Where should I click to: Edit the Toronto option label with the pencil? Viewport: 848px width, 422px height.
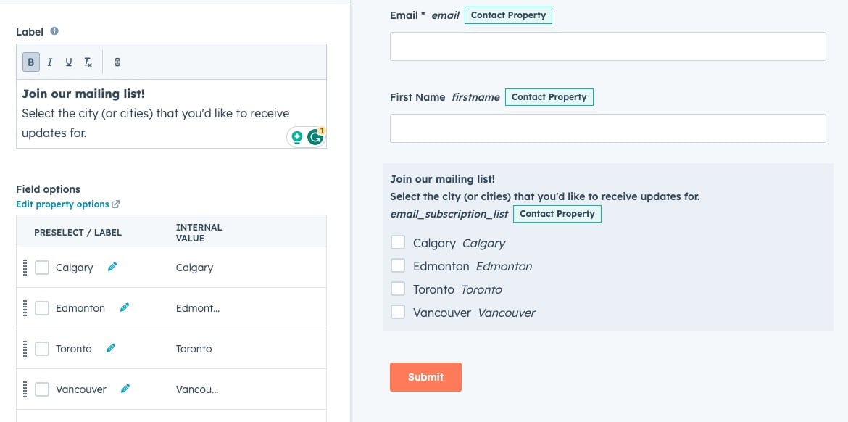[110, 348]
